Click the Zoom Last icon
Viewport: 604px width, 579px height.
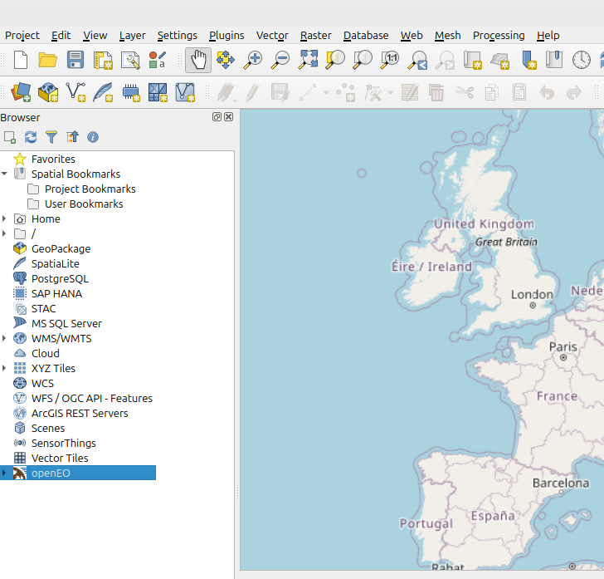(x=418, y=60)
